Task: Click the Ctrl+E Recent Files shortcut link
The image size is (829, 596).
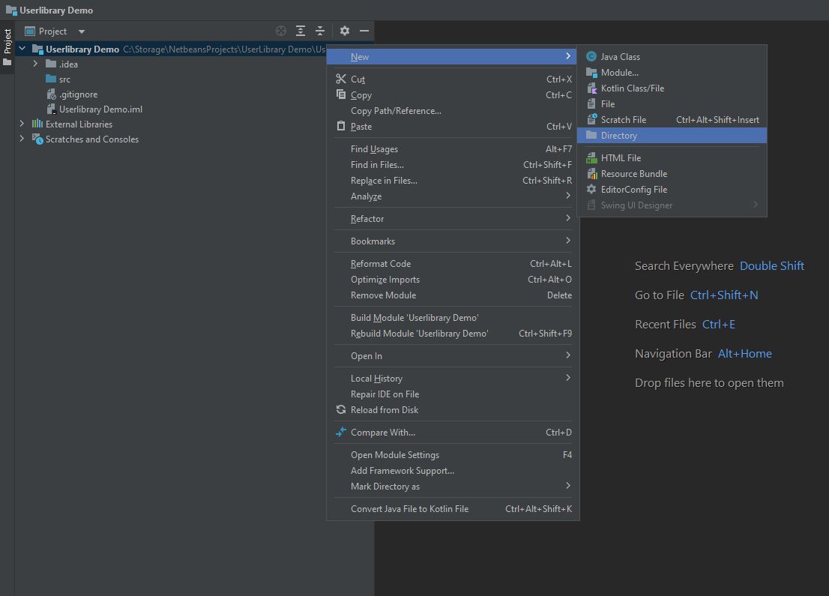Action: tap(719, 324)
